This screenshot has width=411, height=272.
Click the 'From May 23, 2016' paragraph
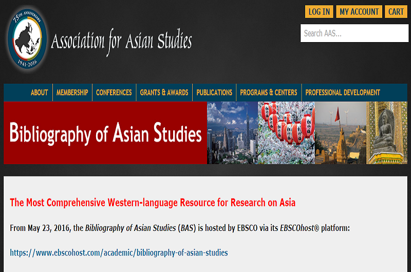(180, 228)
